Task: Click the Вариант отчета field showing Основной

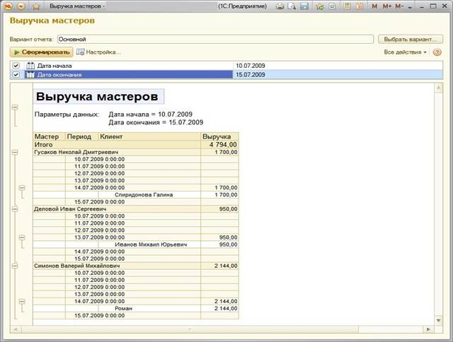Action: click(x=215, y=40)
